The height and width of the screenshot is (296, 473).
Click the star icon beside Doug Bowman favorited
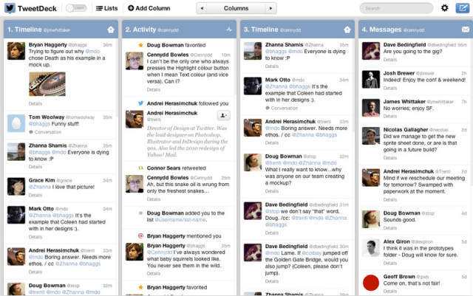(140, 45)
